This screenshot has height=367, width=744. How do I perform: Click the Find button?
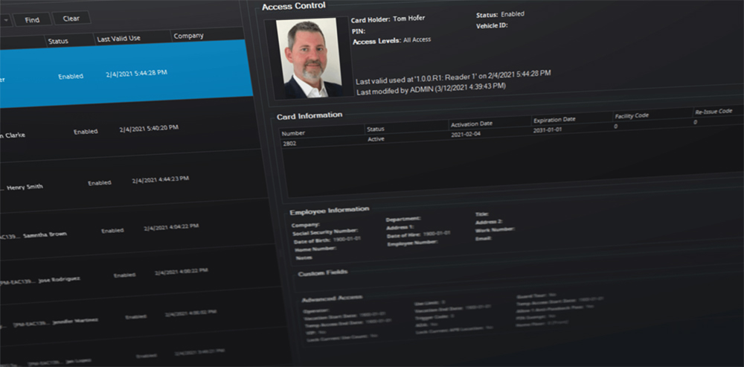point(32,19)
